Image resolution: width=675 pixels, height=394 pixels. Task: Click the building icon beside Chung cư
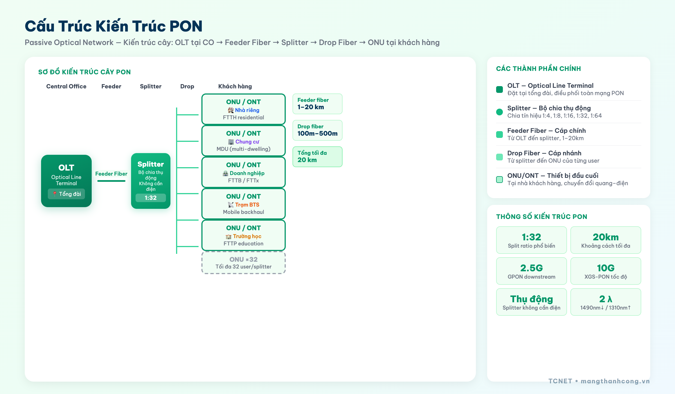coord(231,142)
